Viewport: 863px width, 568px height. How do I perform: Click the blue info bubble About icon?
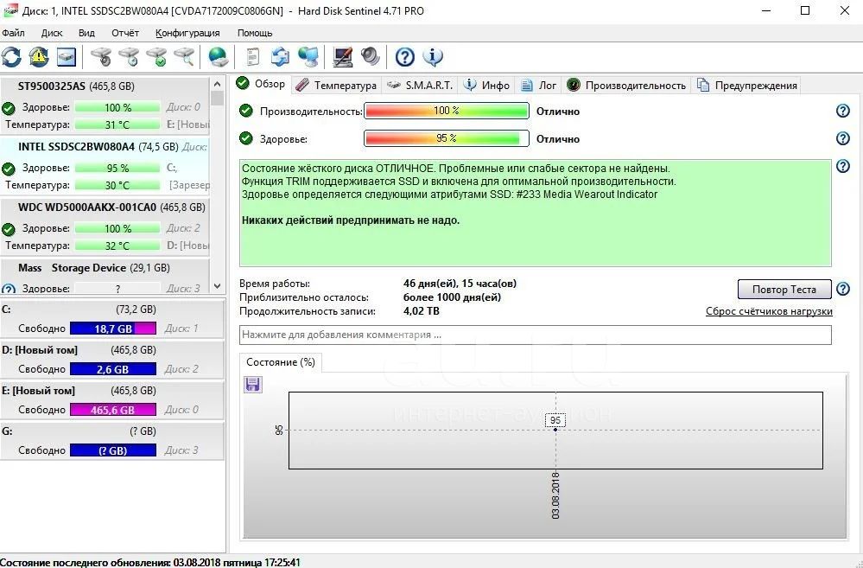[433, 57]
